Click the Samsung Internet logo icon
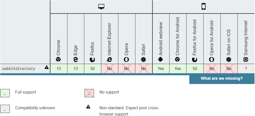 [246, 59]
